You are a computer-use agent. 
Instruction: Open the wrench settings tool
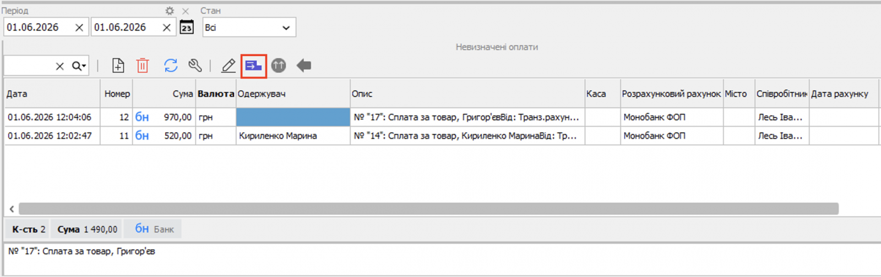[195, 66]
